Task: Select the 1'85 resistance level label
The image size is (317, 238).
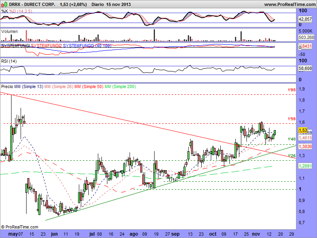Action: click(x=292, y=90)
